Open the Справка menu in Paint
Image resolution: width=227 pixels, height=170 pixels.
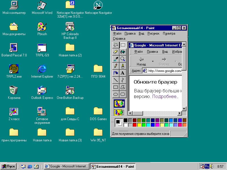119,39
